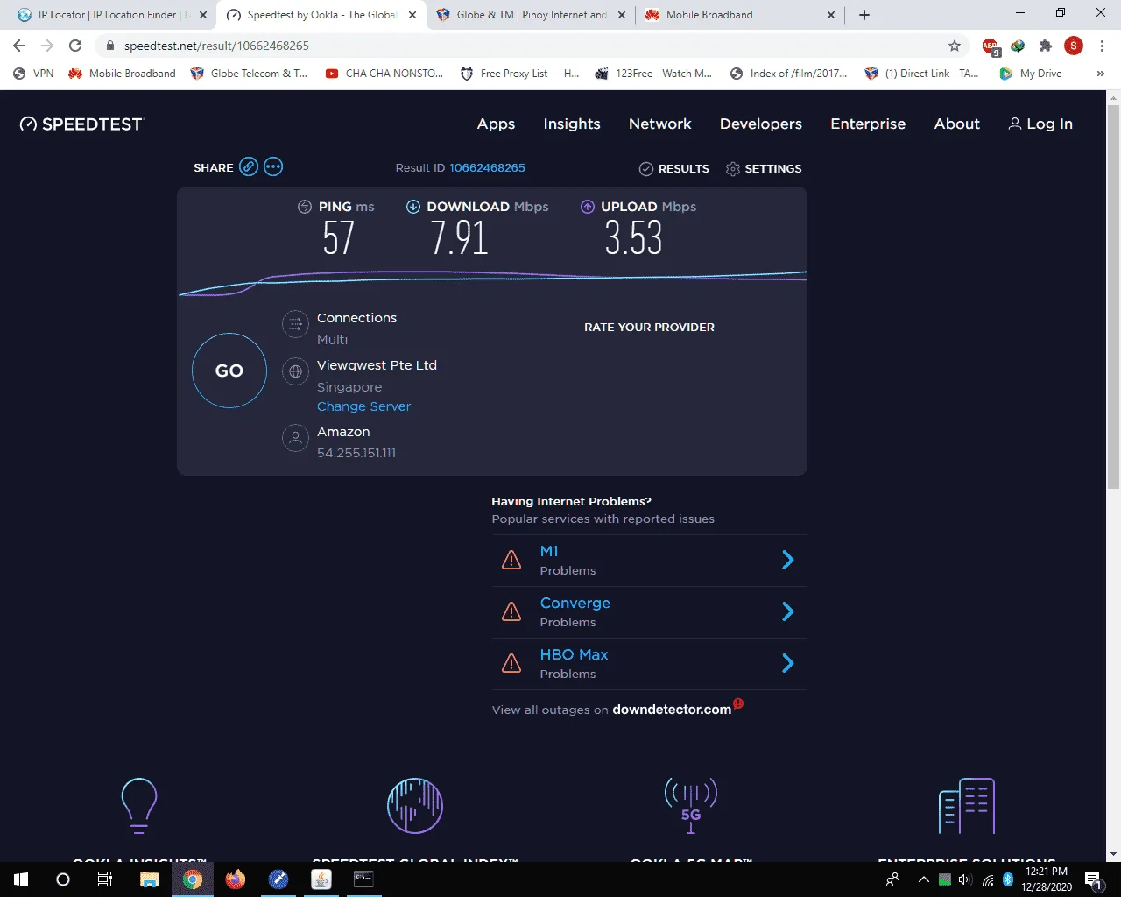The height and width of the screenshot is (897, 1121).
Task: Visit downdetector.com link
Action: [672, 710]
